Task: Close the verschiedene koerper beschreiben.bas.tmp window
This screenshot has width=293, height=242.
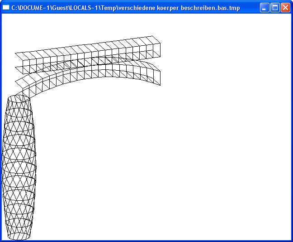Action: point(285,8)
